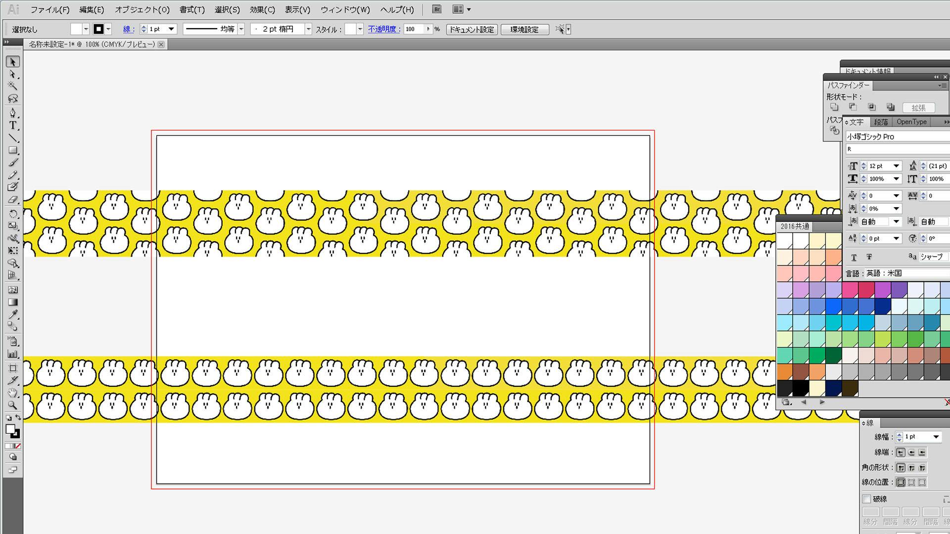The width and height of the screenshot is (950, 534).
Task: Enable the 破線 dashed line checkbox
Action: coord(866,499)
